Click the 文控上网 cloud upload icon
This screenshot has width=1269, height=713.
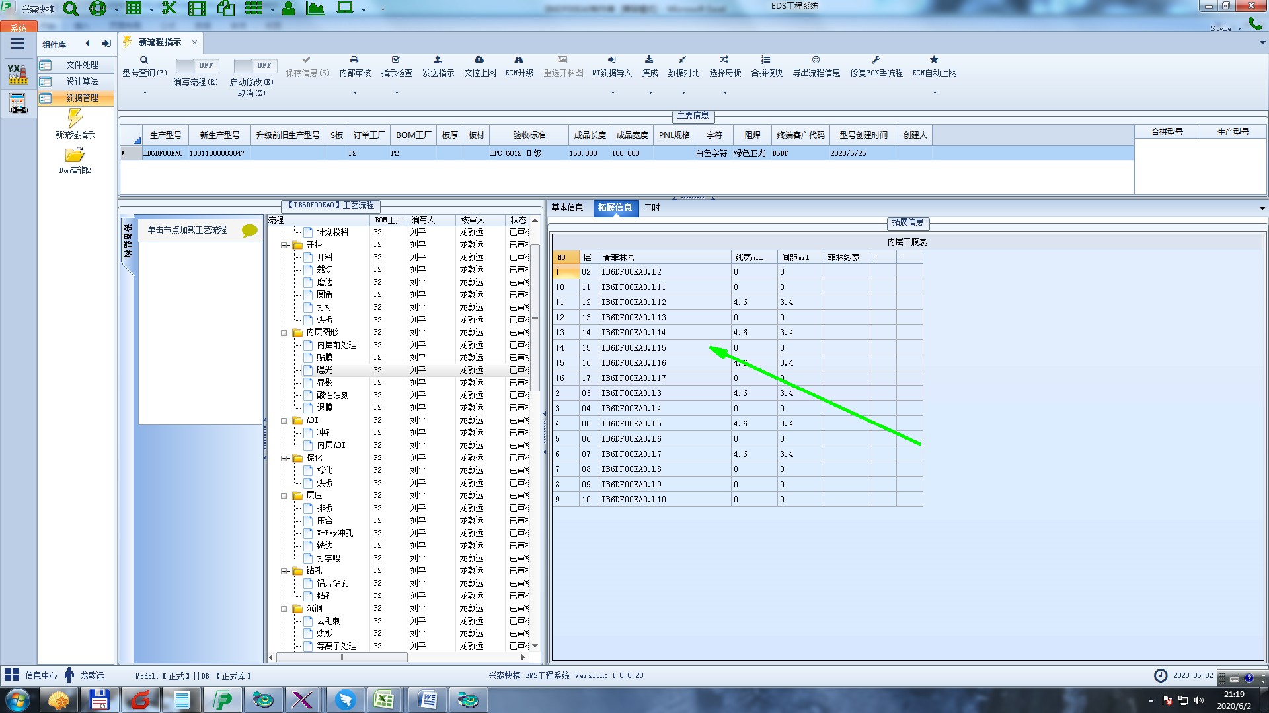click(x=479, y=60)
